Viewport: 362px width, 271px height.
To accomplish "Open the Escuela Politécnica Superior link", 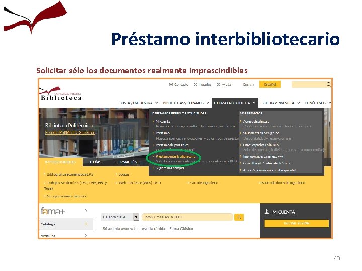I will (70, 132).
